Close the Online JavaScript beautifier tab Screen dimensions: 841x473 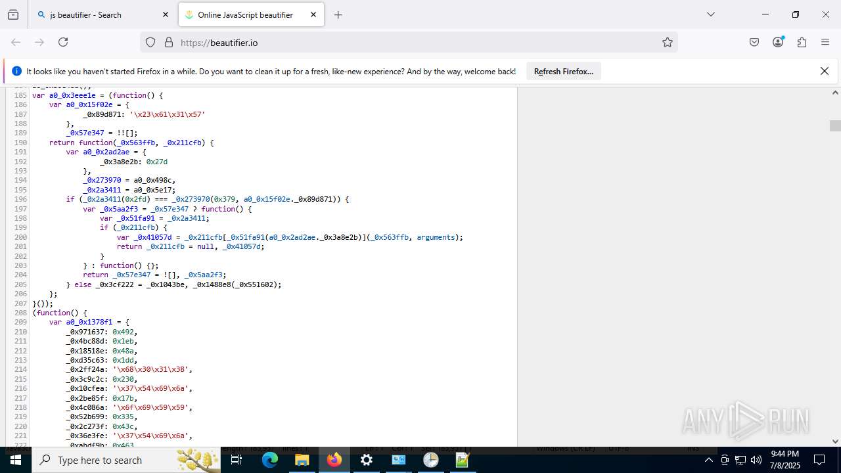313,14
